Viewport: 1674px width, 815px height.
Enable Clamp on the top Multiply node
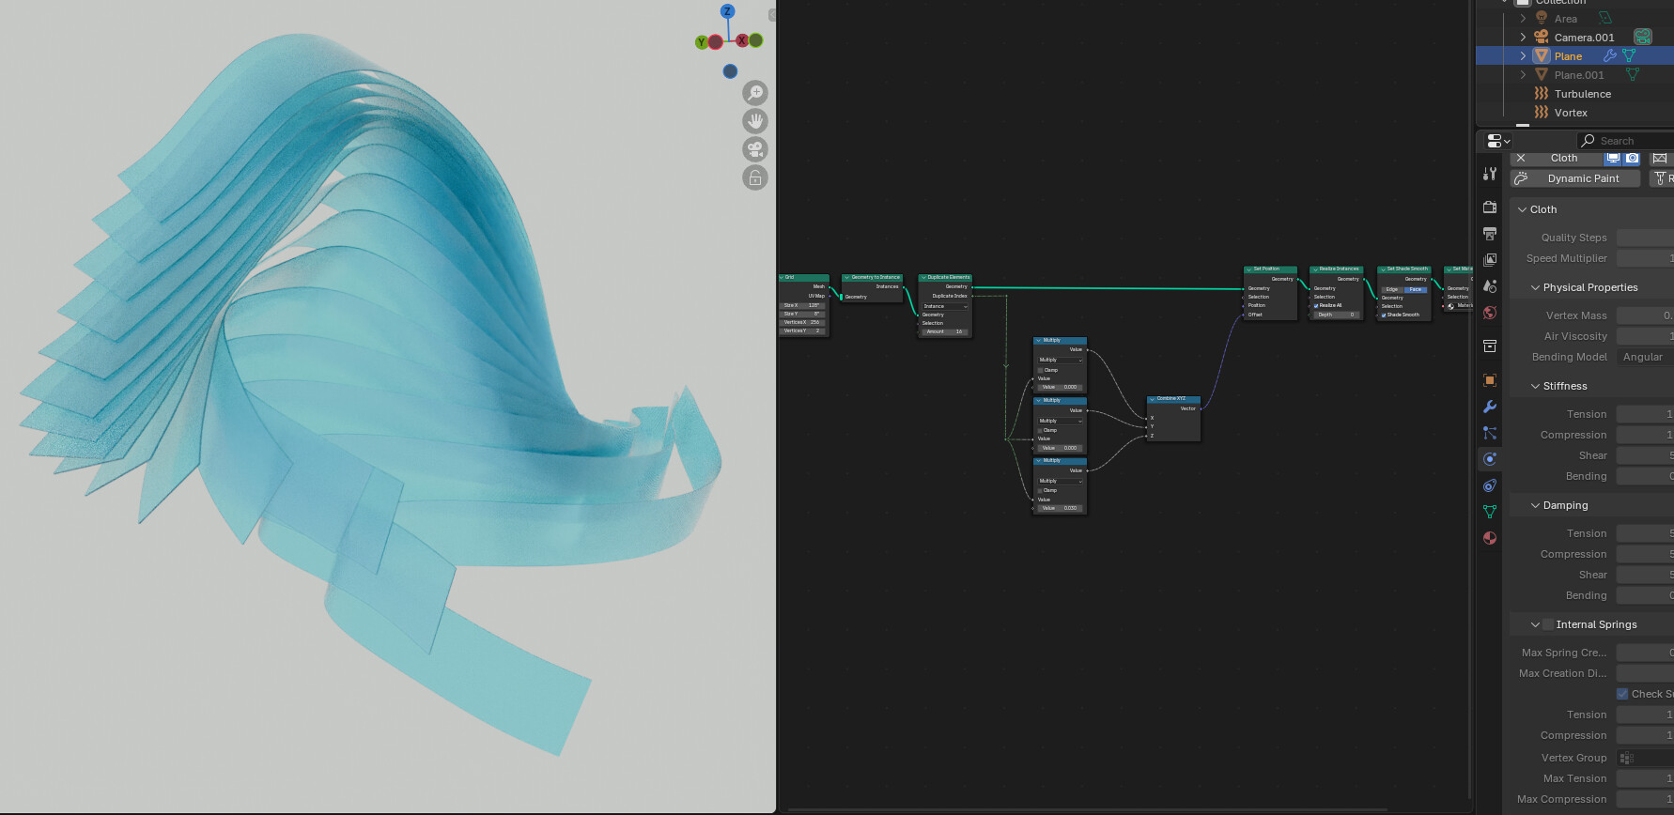(1040, 370)
